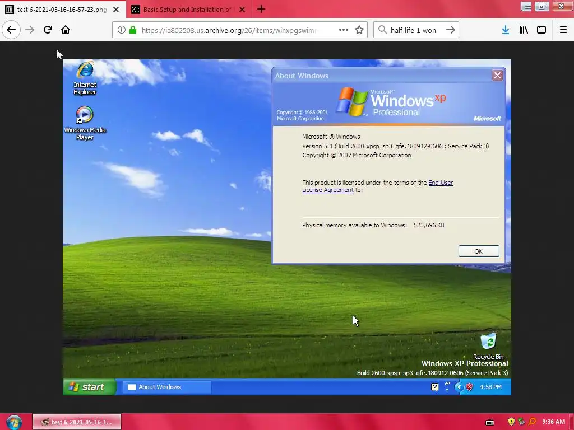Open the library bookshelf icon
The height and width of the screenshot is (430, 574).
click(x=524, y=30)
